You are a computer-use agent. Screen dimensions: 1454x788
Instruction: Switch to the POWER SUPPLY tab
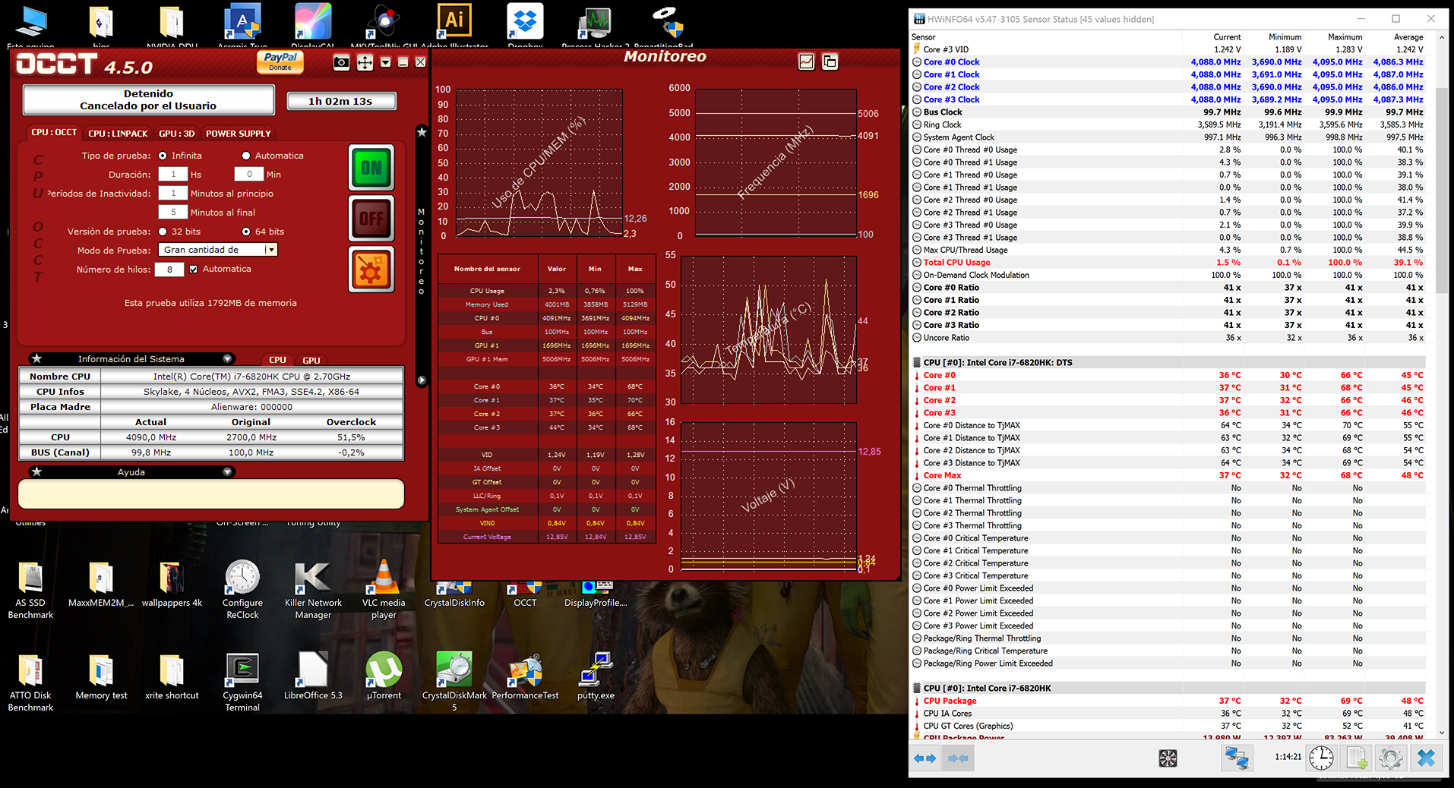(x=239, y=134)
